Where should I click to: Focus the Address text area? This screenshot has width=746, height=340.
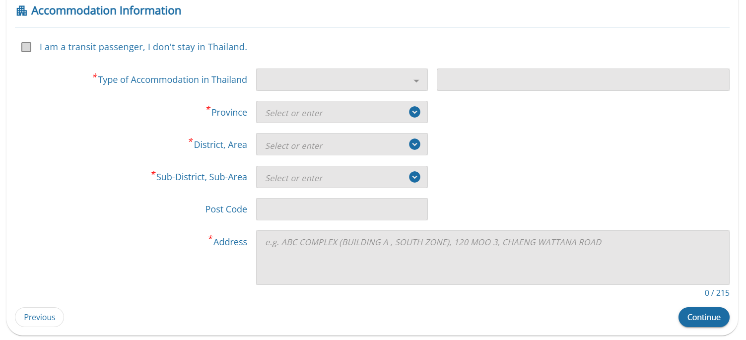coord(492,257)
